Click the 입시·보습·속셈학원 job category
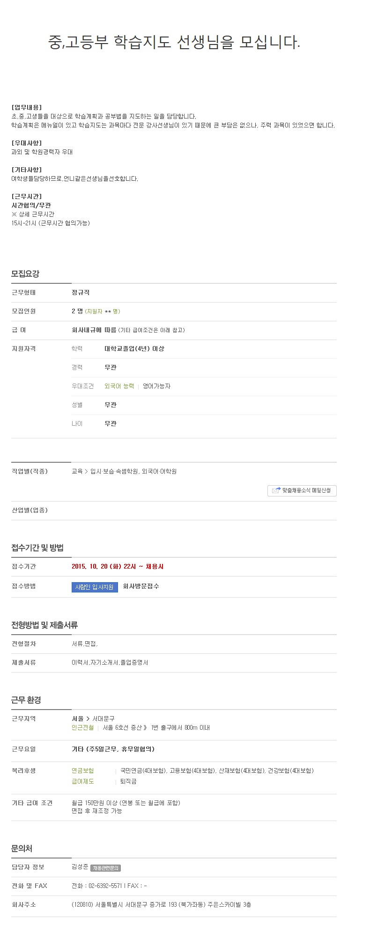 point(114,471)
